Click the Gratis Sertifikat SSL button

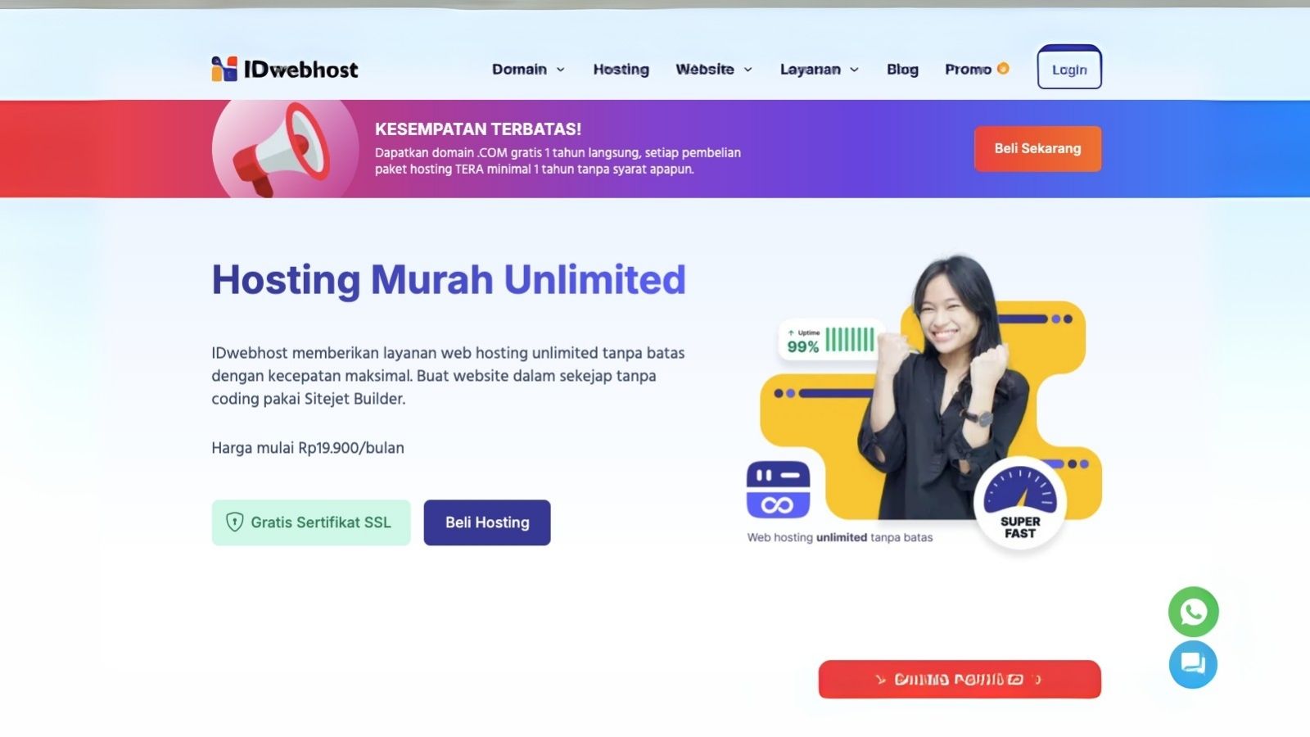[x=311, y=522]
